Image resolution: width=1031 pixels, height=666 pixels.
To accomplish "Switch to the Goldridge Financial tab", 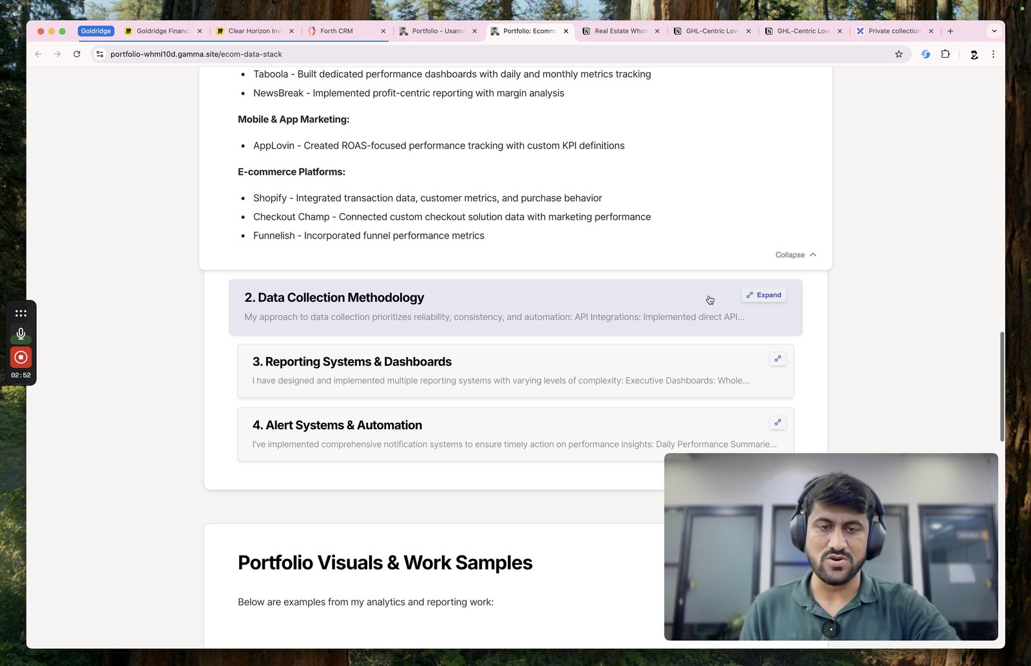I will (x=163, y=31).
